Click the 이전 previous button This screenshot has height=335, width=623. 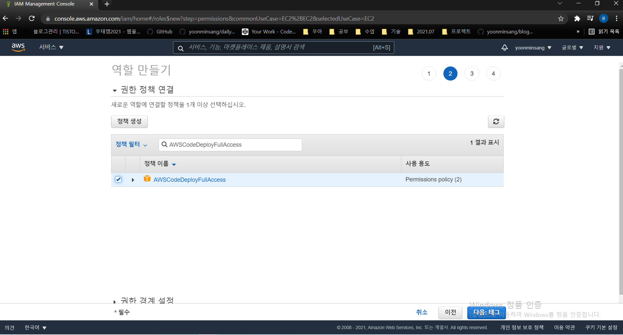click(450, 312)
